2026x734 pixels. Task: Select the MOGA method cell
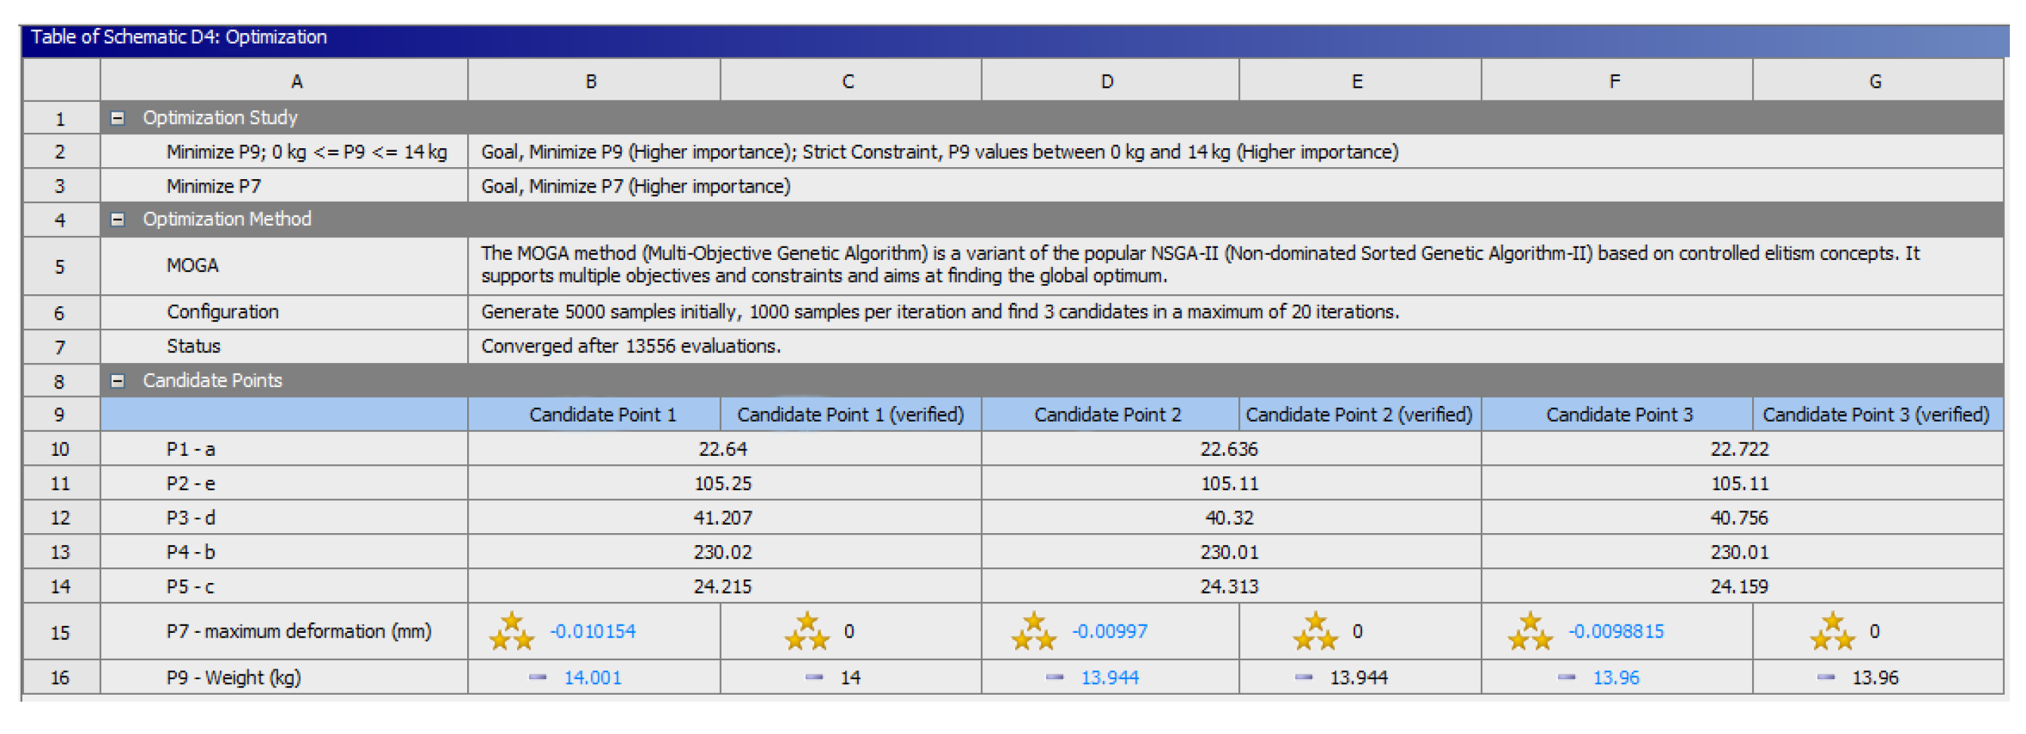pyautogui.click(x=192, y=265)
